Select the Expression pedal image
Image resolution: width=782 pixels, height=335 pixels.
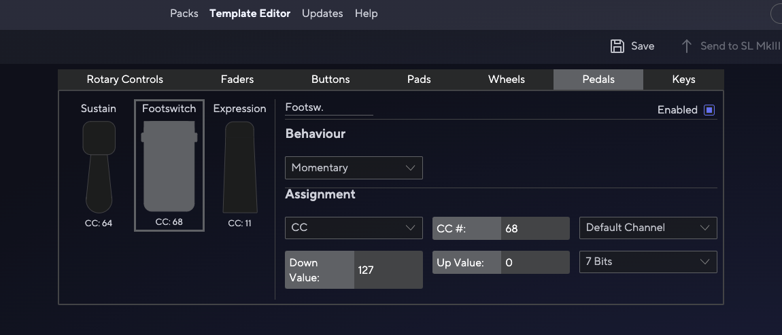pos(240,167)
